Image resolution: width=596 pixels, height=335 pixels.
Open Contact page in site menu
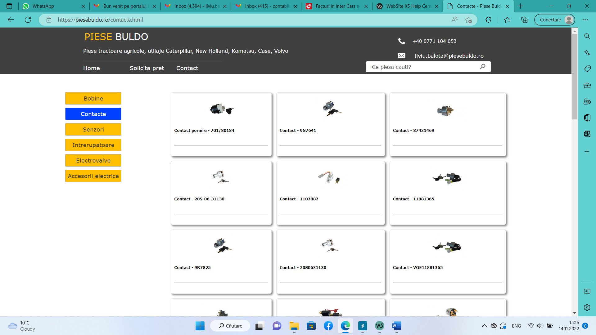[x=187, y=68]
